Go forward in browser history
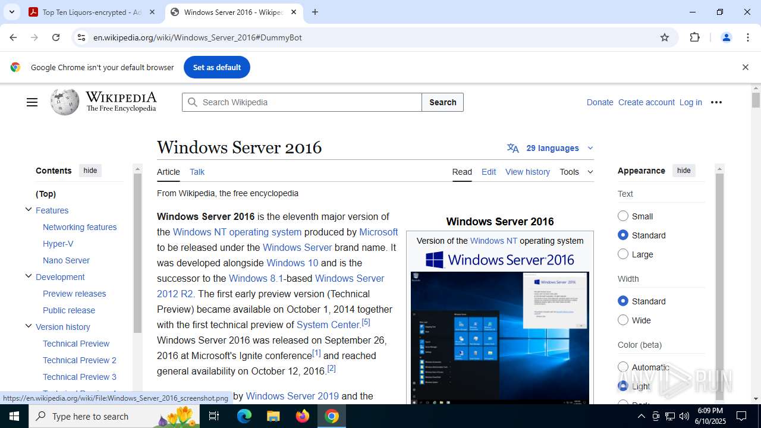 point(34,37)
